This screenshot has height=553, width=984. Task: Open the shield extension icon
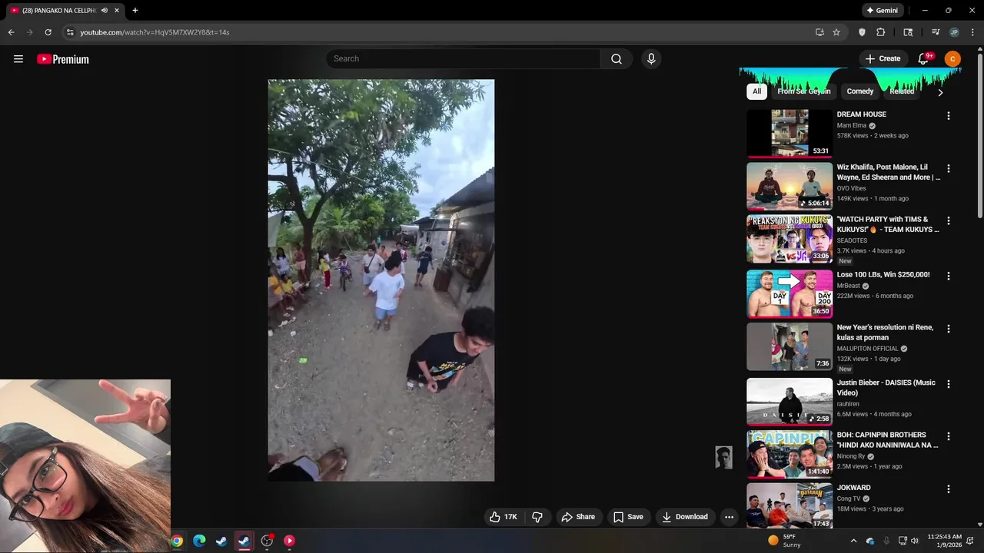862,32
